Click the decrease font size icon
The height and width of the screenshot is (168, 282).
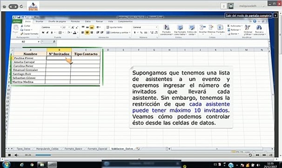(x=77, y=27)
